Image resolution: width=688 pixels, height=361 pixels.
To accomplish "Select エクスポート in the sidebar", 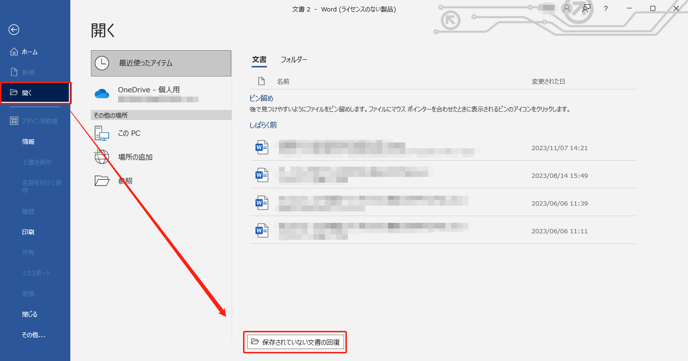I will click(35, 273).
